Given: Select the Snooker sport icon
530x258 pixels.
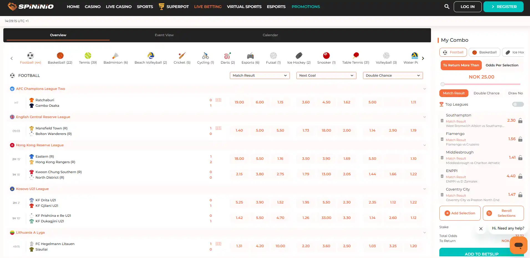Looking at the screenshot, I should (x=326, y=56).
